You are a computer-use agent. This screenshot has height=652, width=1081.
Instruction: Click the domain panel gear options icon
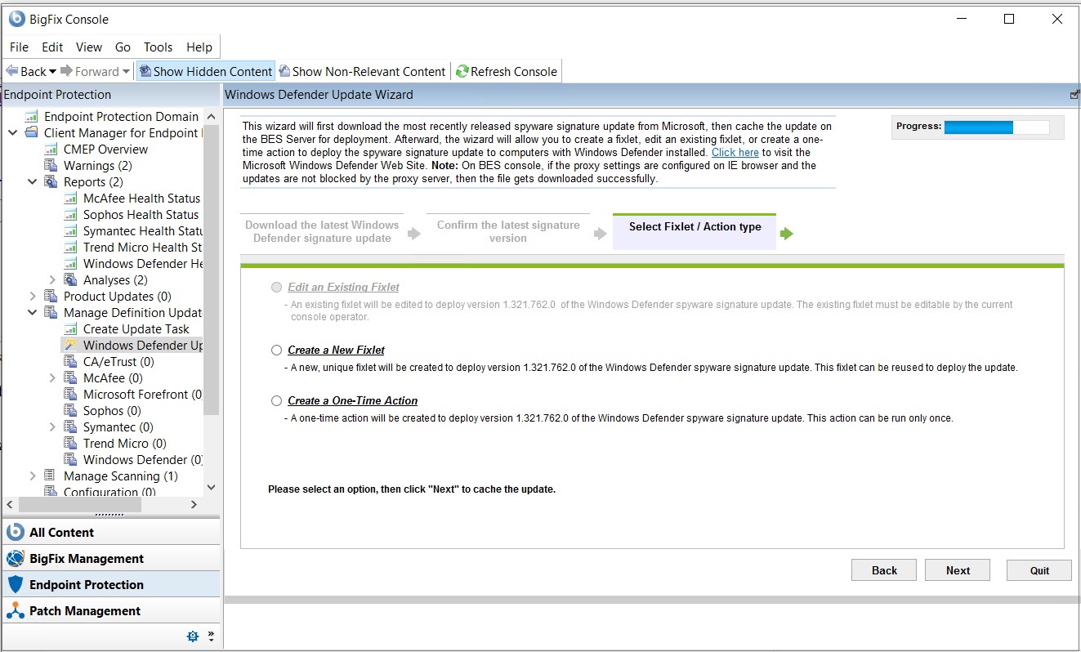tap(193, 636)
